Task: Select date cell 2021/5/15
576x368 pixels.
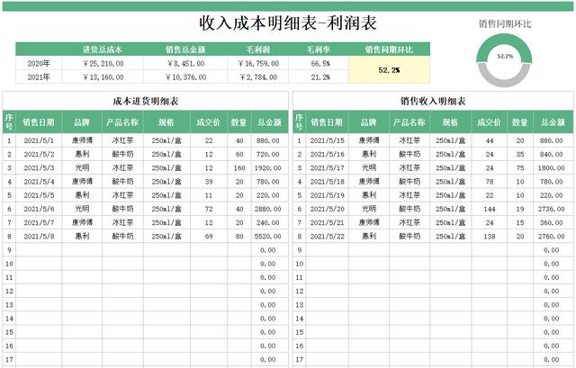Action: tap(327, 140)
